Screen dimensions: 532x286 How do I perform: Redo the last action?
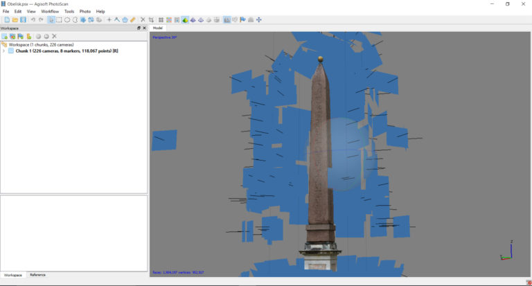41,19
